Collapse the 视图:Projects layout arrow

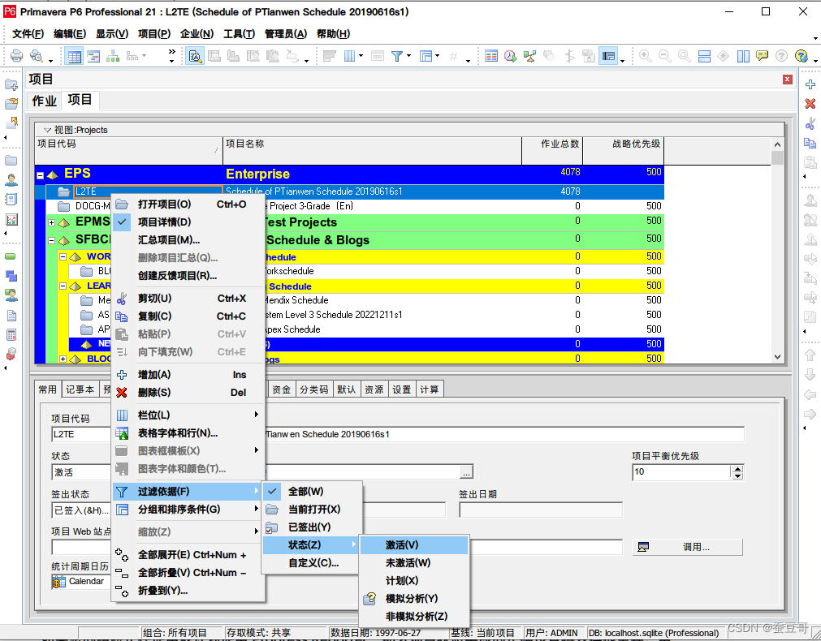coord(47,130)
